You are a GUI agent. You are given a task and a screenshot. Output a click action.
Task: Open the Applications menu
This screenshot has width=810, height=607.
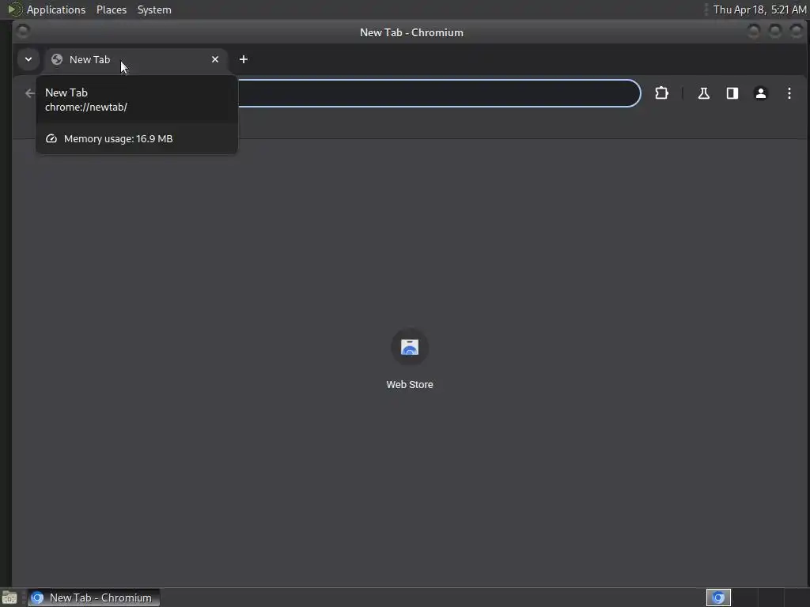56,9
